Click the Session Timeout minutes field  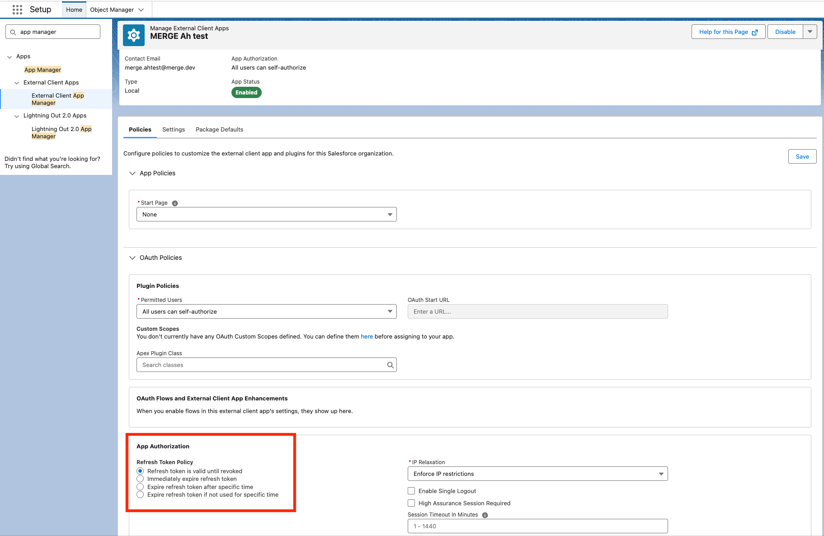click(538, 526)
